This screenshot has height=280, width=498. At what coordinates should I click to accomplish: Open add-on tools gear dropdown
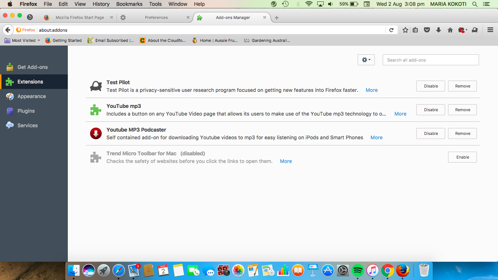tap(366, 60)
